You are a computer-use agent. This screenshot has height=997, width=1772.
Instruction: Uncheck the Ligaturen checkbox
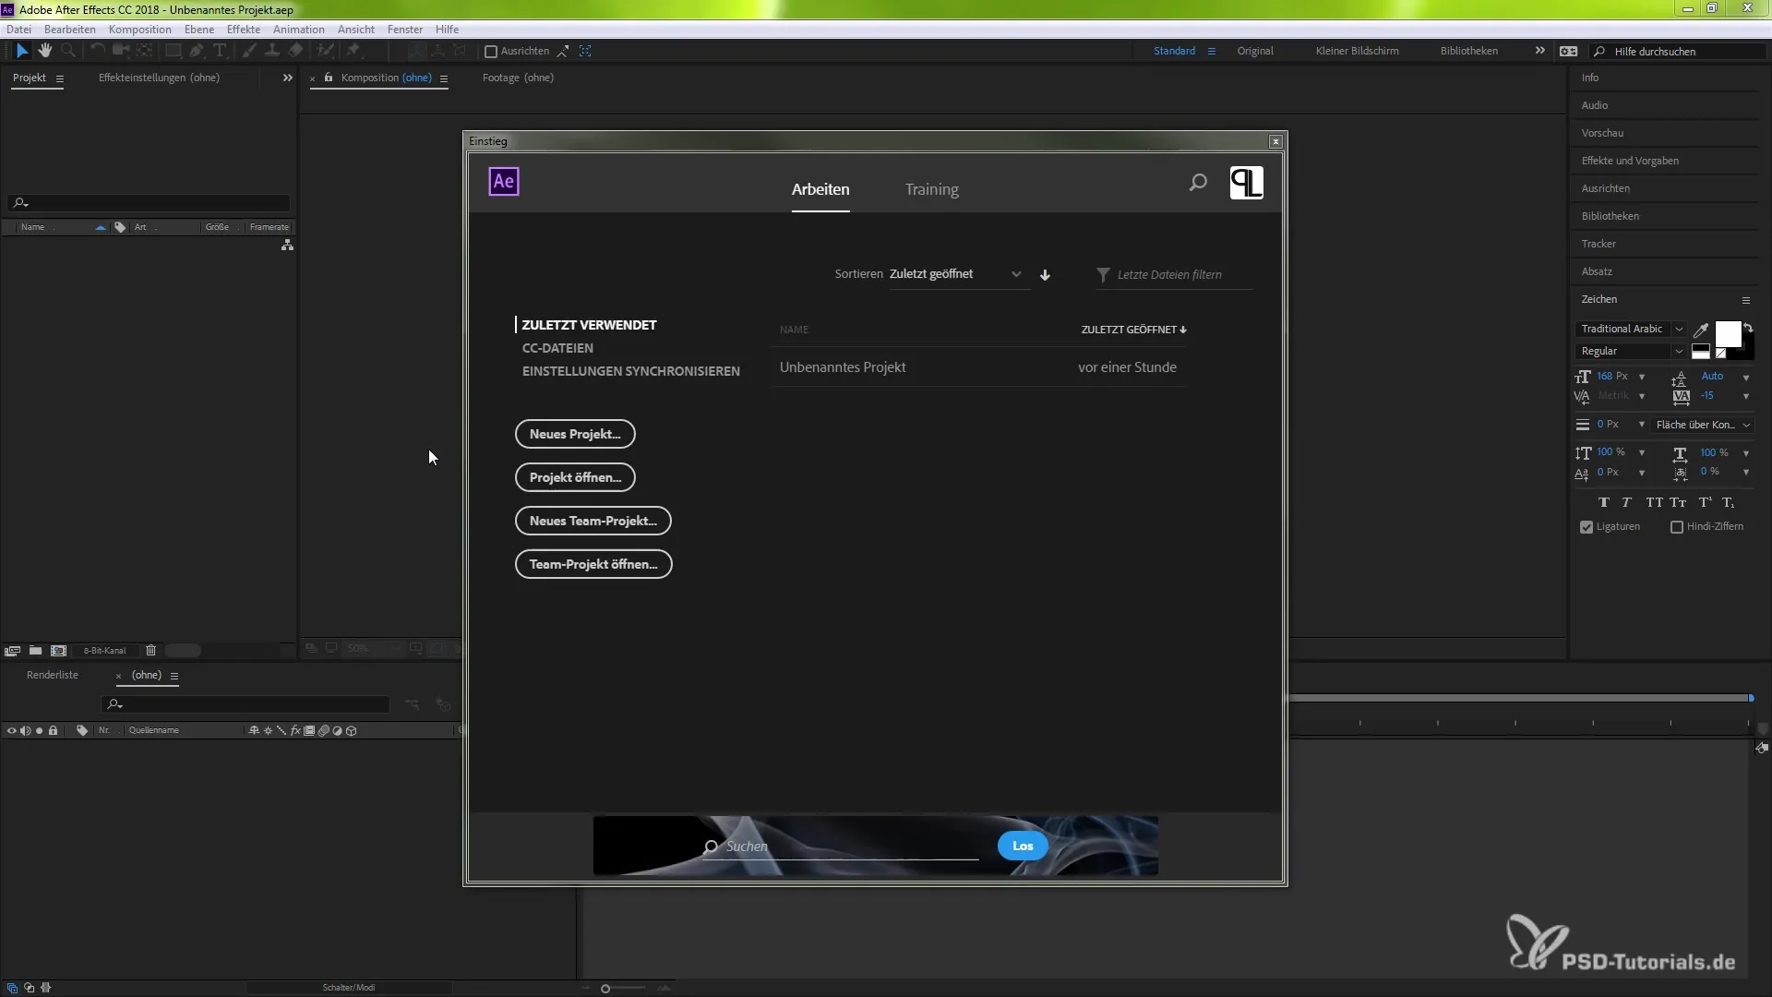(x=1586, y=527)
